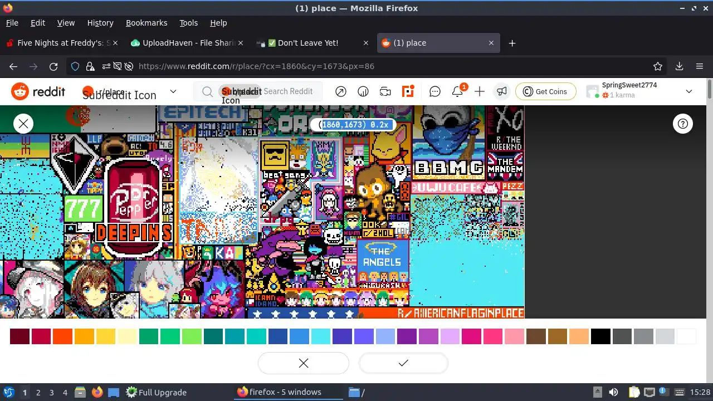Click the DEEPINS artwork on canvas

134,232
